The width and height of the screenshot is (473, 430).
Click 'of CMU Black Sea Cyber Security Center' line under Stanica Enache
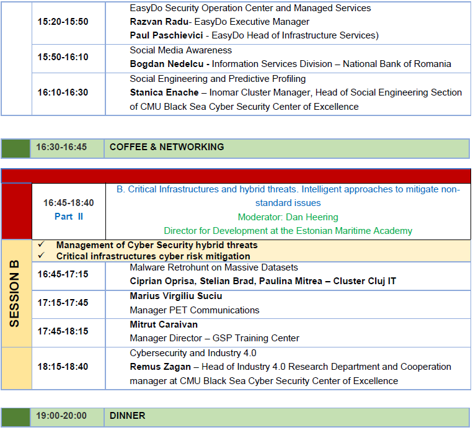pyautogui.click(x=244, y=107)
